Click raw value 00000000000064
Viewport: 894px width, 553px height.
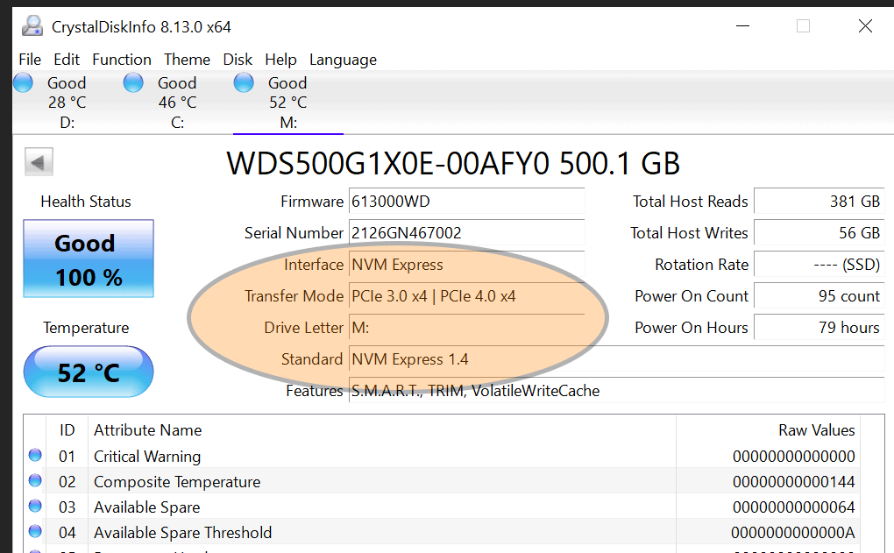coord(794,507)
